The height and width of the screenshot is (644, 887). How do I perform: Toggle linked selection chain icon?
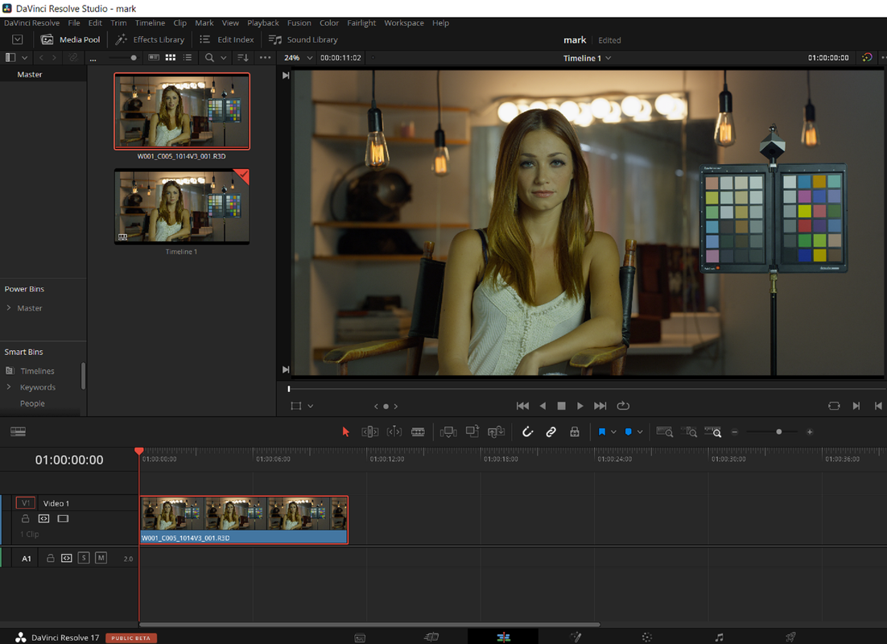[551, 432]
